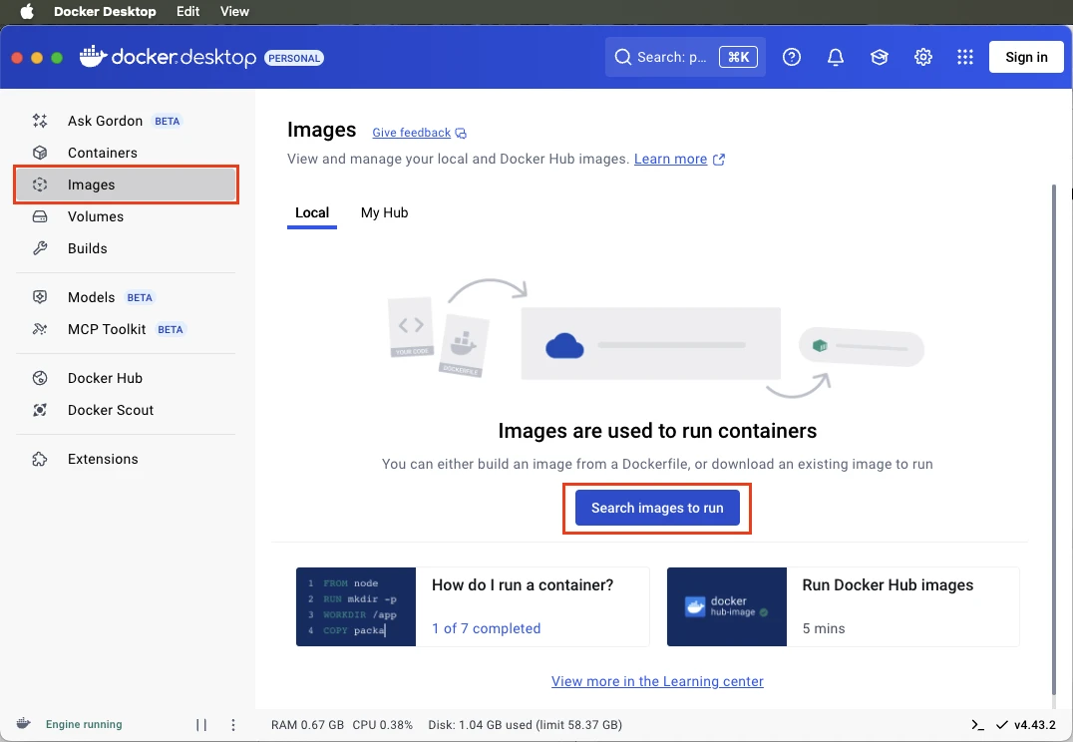Open the apps grid menu
The width and height of the screenshot is (1073, 742).
965,57
